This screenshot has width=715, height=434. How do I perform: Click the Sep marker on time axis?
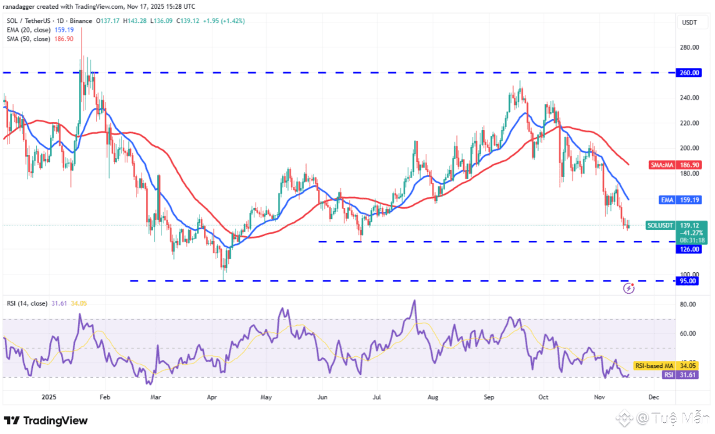489,397
